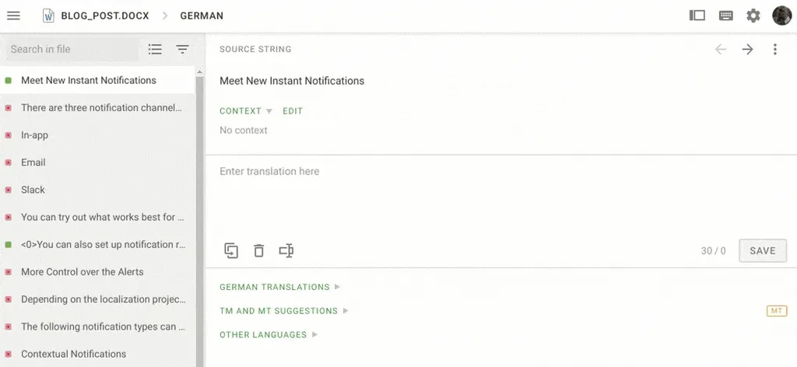Select the Slack string in list
797x367 pixels.
point(33,190)
